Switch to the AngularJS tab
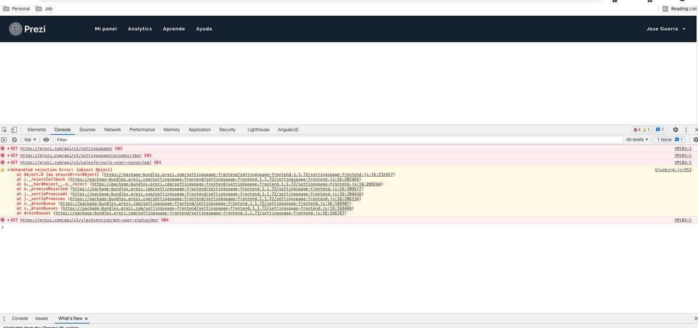 (x=288, y=130)
